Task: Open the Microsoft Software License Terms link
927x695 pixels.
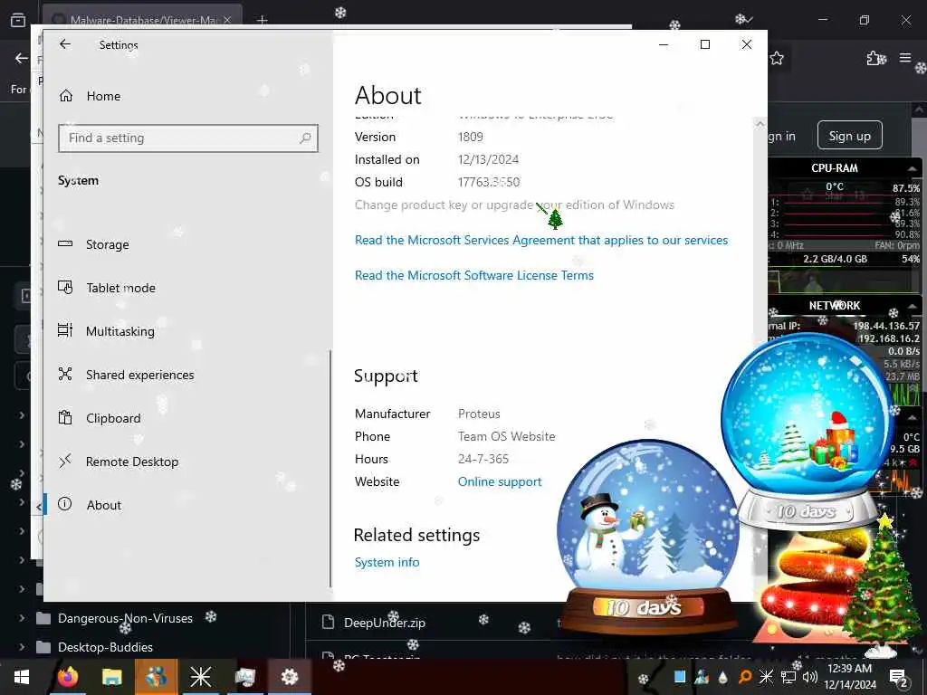Action: (x=474, y=275)
